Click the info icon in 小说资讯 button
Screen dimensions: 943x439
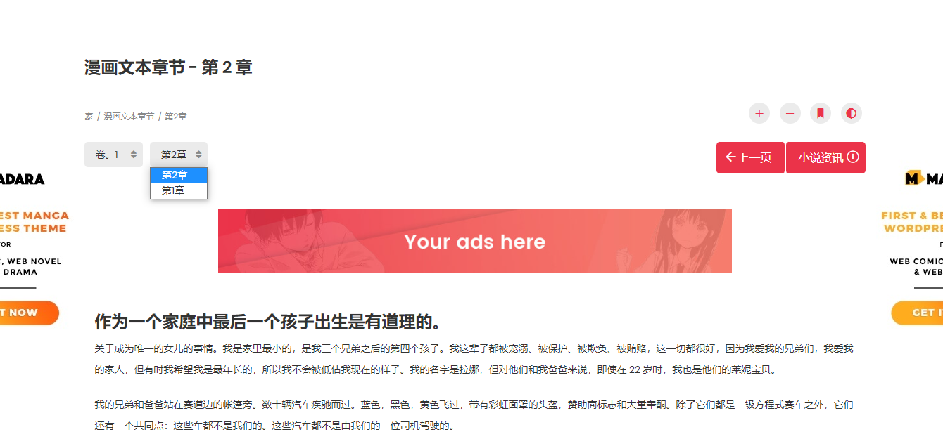tap(853, 157)
